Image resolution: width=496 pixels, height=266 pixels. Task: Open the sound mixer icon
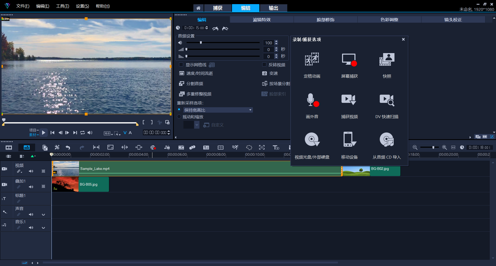167,147
